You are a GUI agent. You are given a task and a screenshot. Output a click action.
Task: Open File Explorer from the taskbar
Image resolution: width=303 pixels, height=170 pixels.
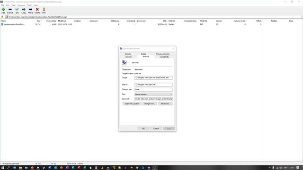(20, 168)
